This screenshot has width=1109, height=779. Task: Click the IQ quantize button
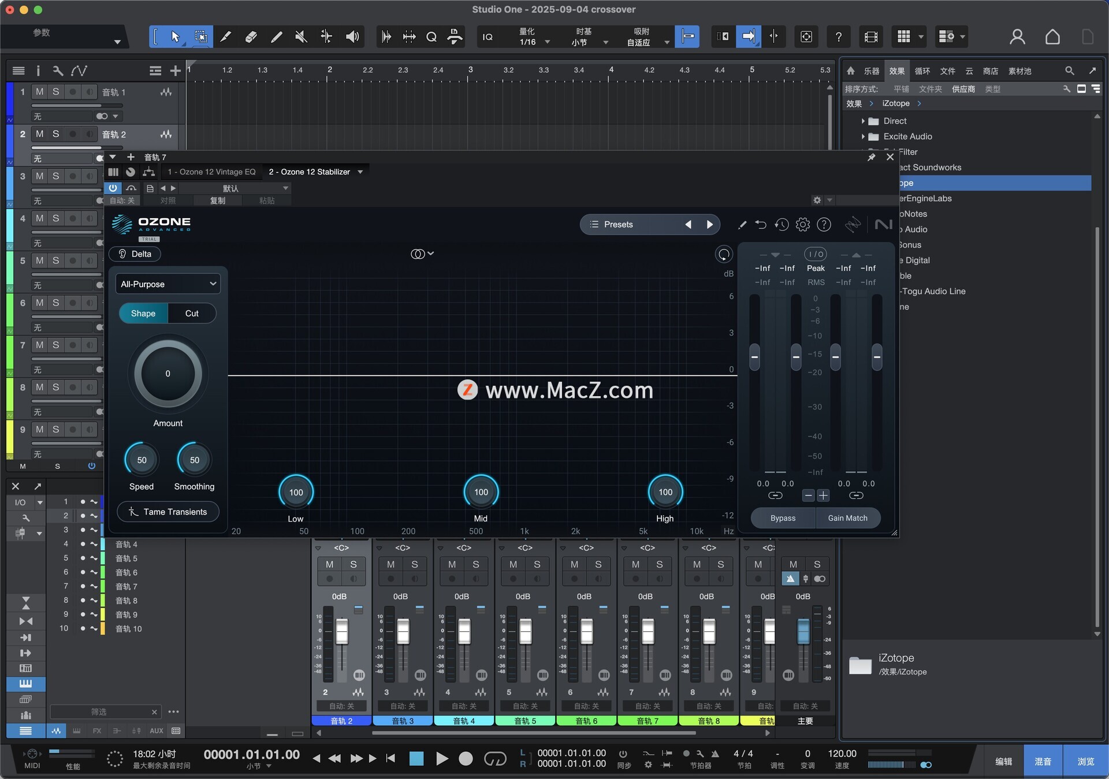[487, 37]
